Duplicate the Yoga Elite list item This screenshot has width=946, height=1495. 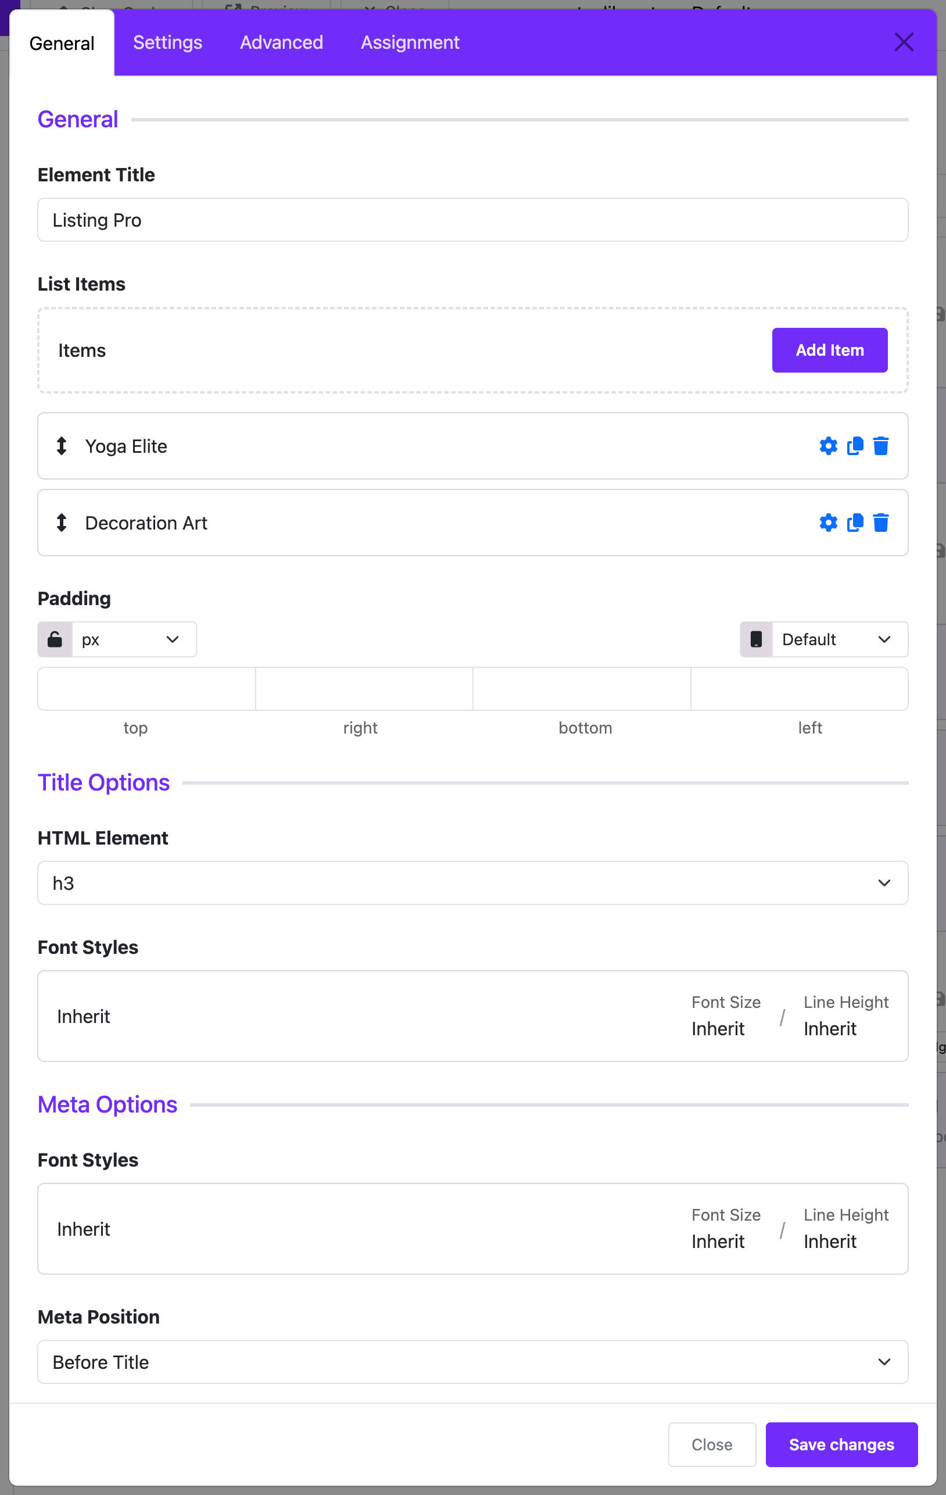[x=855, y=446]
